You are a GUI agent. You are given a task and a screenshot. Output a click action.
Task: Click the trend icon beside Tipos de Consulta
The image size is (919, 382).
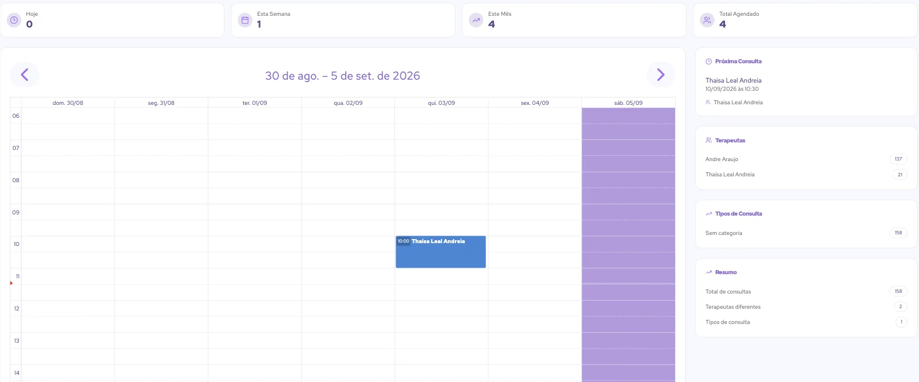[709, 214]
